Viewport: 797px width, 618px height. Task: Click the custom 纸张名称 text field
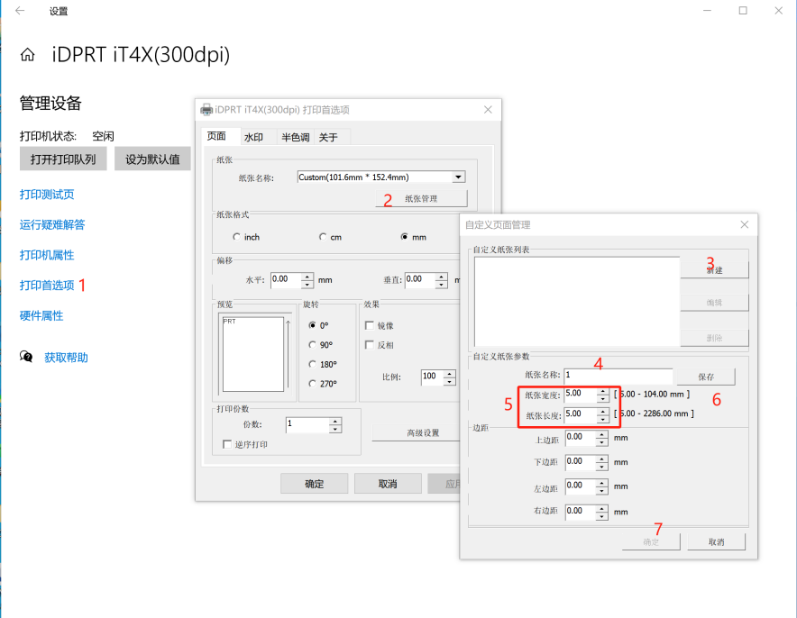(618, 376)
